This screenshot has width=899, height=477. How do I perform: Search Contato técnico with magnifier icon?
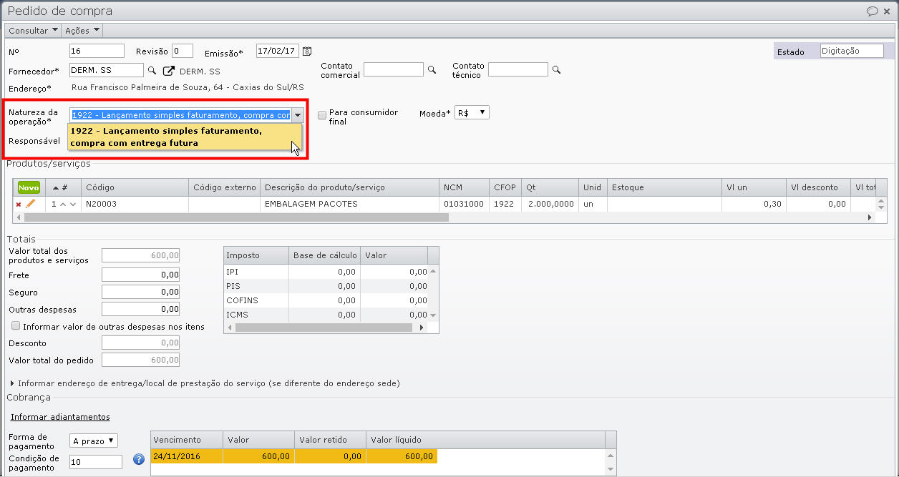556,70
